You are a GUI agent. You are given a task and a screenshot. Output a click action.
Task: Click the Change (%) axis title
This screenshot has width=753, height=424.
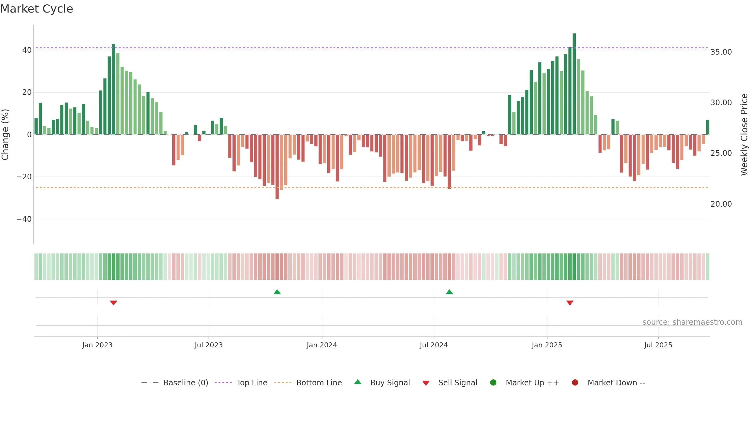tap(5, 134)
